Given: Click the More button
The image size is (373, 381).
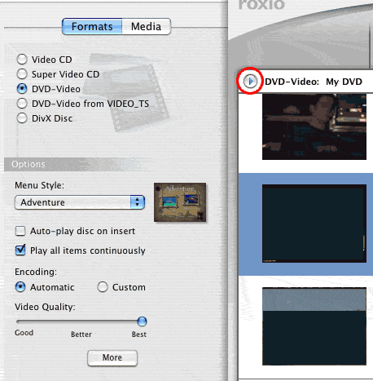Looking at the screenshot, I should [112, 357].
